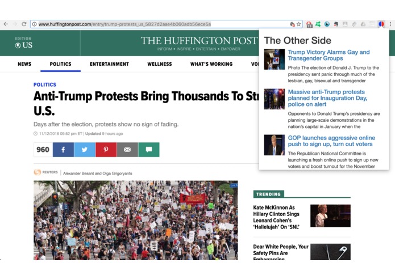Click author names Alexander Besant and Olga Grigoryants
The height and width of the screenshot is (280, 395).
[98, 173]
